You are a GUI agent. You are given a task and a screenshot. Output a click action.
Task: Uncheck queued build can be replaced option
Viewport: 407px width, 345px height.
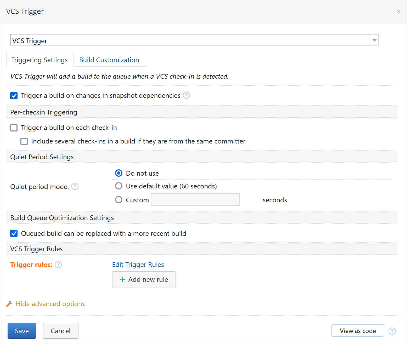pos(14,233)
